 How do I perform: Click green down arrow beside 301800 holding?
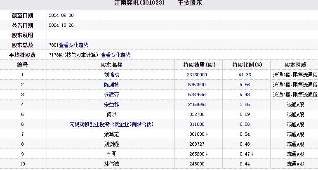207,134
